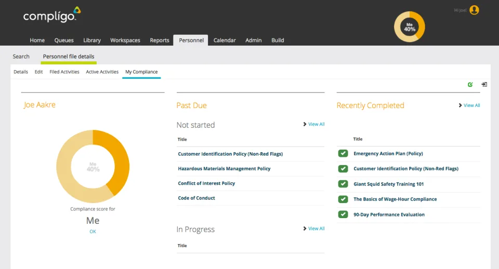
Task: Open the Code of Conduct link
Action: tap(196, 198)
